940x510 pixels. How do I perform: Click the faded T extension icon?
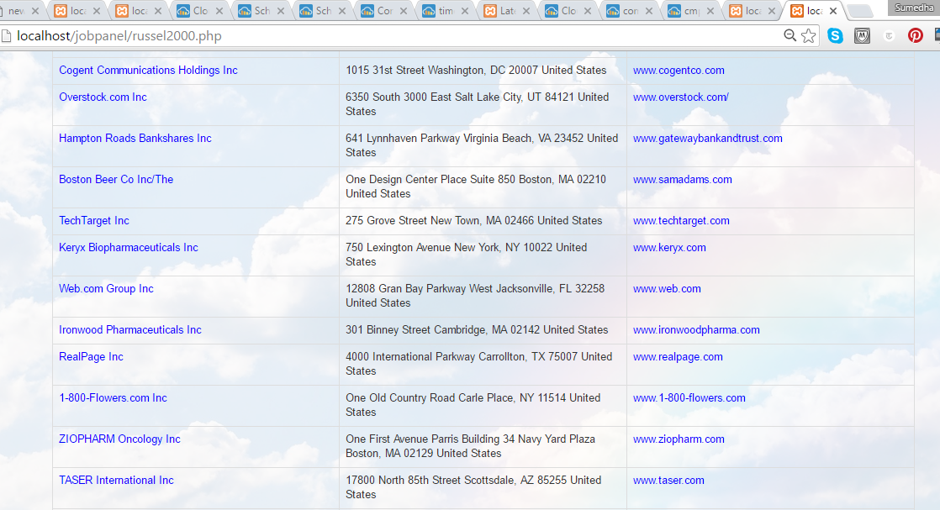coord(889,36)
